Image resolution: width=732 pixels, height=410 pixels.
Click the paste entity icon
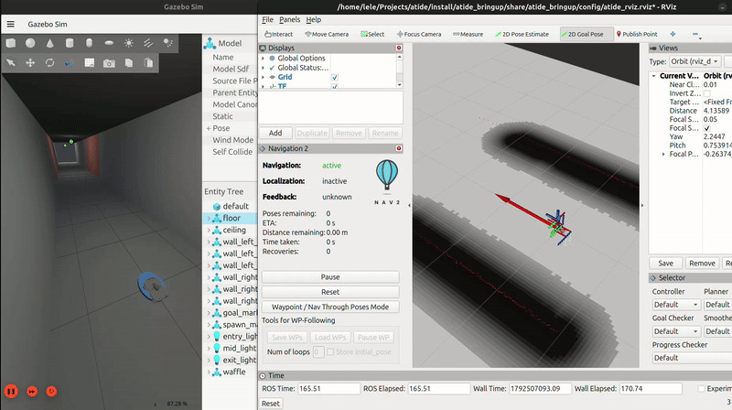pyautogui.click(x=148, y=62)
